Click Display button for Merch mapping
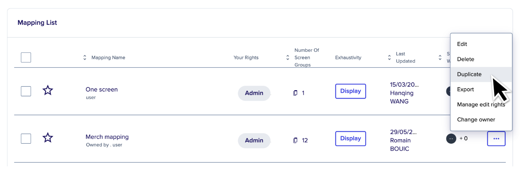The width and height of the screenshot is (520, 173). point(350,139)
